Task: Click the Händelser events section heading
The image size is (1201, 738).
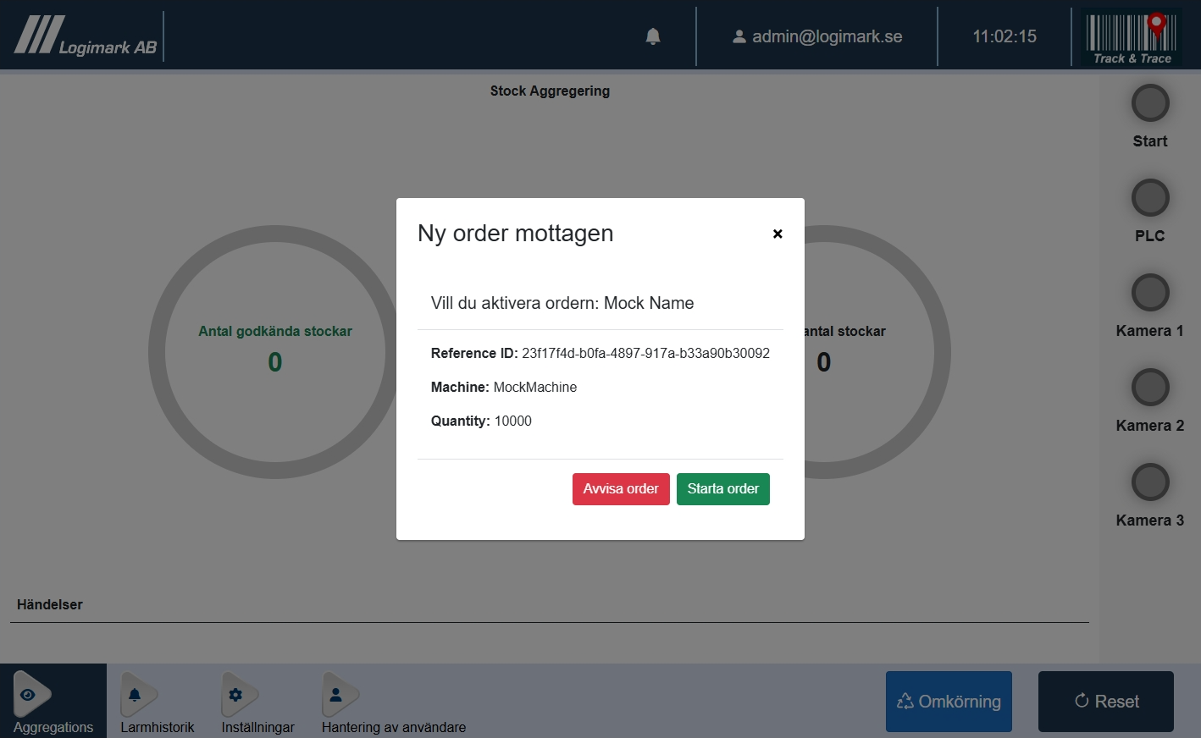Action: pyautogui.click(x=50, y=604)
